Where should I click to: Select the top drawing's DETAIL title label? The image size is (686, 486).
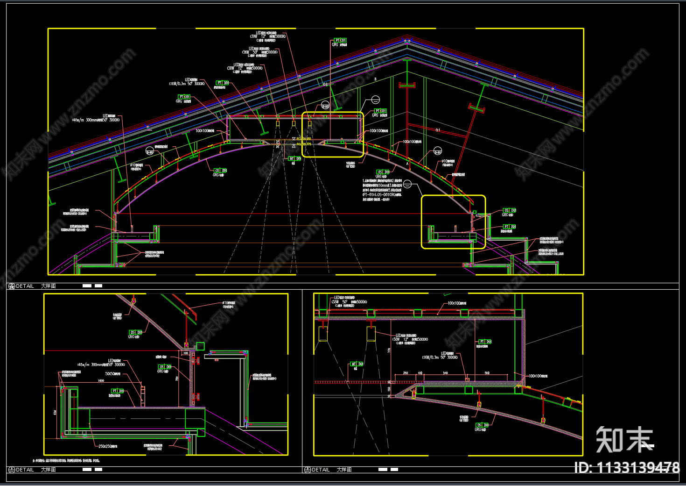25,286
